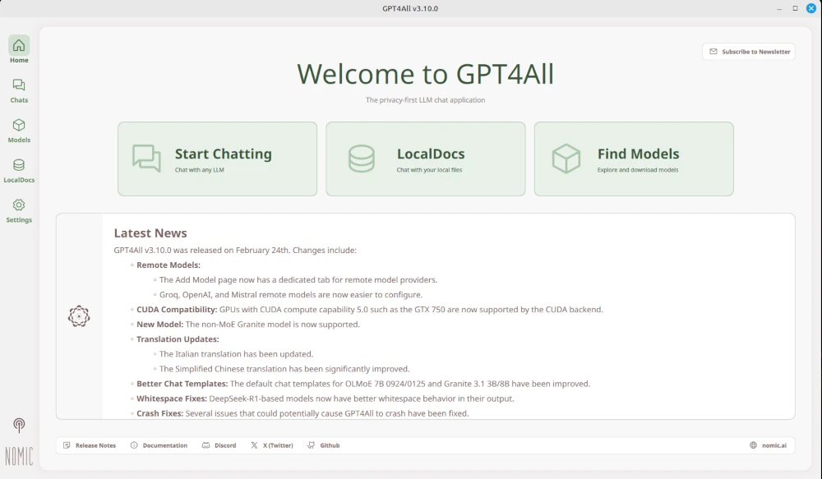Viewport: 822px width, 479px height.
Task: Click the Github logo icon
Action: 312,445
